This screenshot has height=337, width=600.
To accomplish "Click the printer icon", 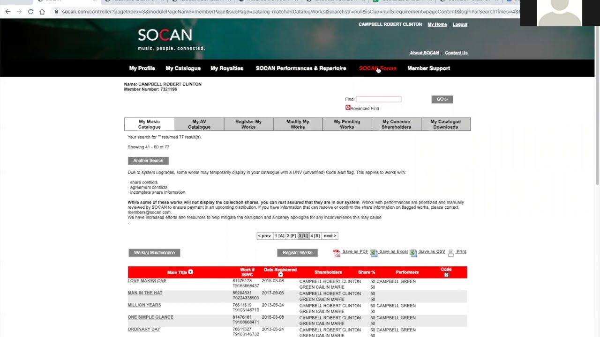I will click(451, 253).
